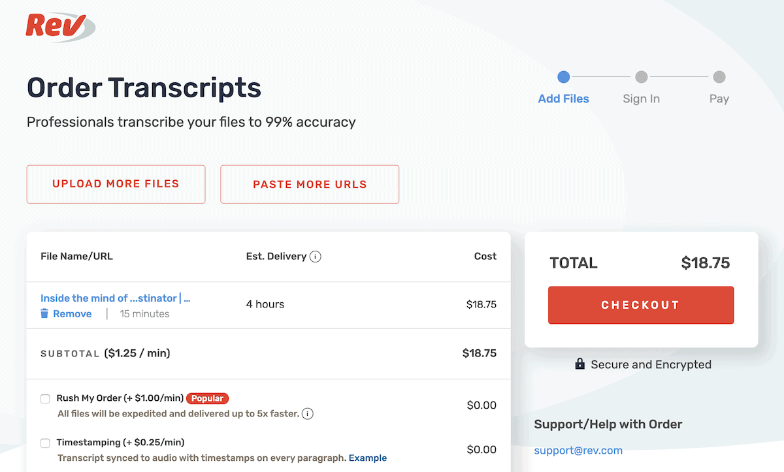Jump to the Pay step label
The image size is (784, 472).
(x=719, y=99)
